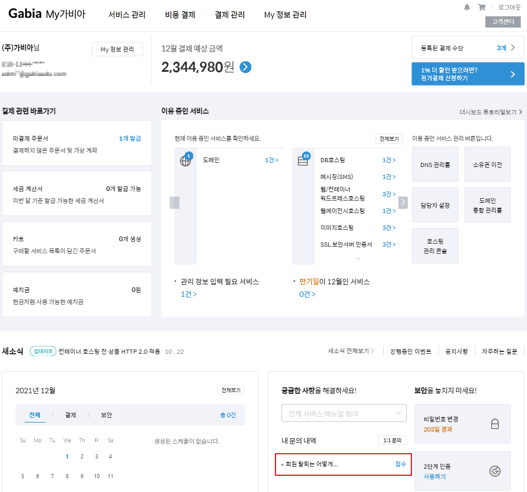Screen dimensions: 527x492
Task: Expand more hosting services chevron below SSL
Action: [x=358, y=258]
